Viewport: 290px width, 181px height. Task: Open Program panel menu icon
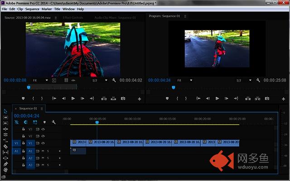[x=185, y=16]
